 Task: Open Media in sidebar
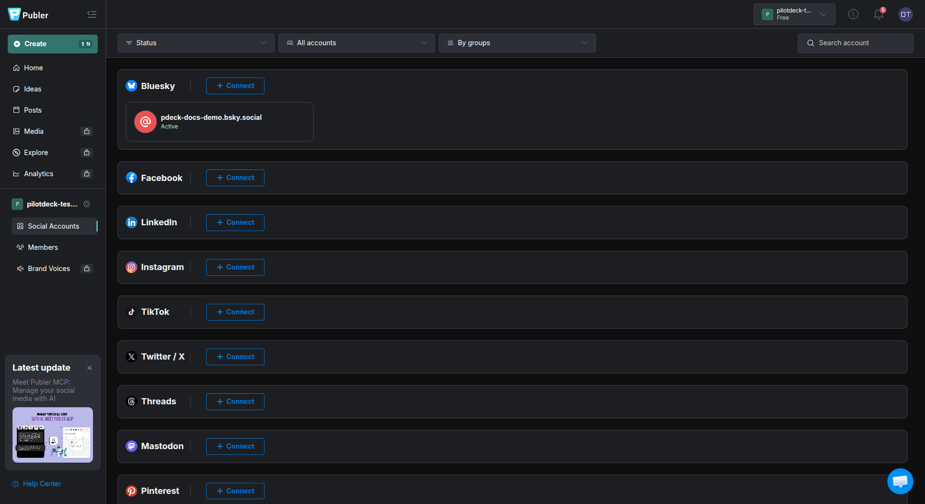[34, 131]
